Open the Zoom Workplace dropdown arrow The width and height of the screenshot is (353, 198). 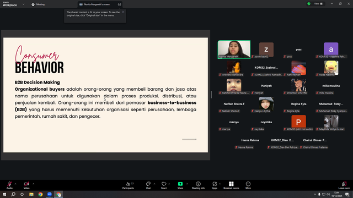[x=23, y=4]
